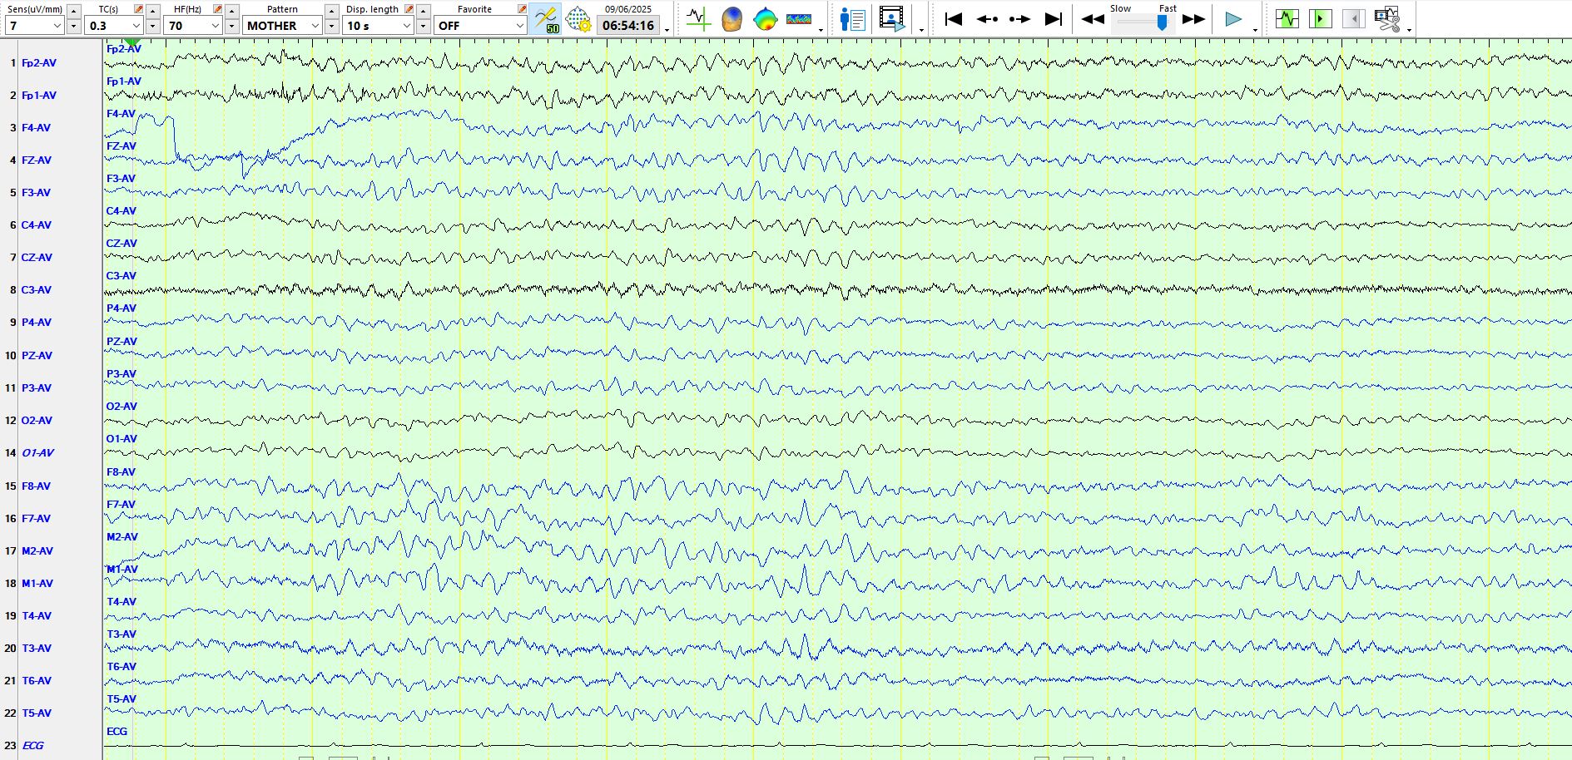Viewport: 1572px width, 760px height.
Task: Toggle the 50 Hz AC notch filter
Action: point(546,19)
